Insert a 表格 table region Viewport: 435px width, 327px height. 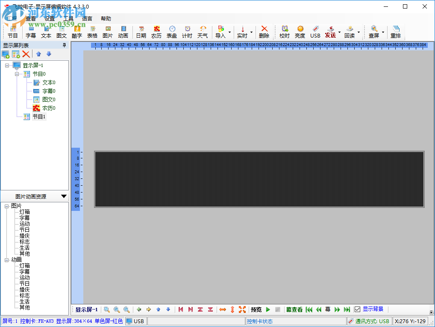[x=92, y=32]
